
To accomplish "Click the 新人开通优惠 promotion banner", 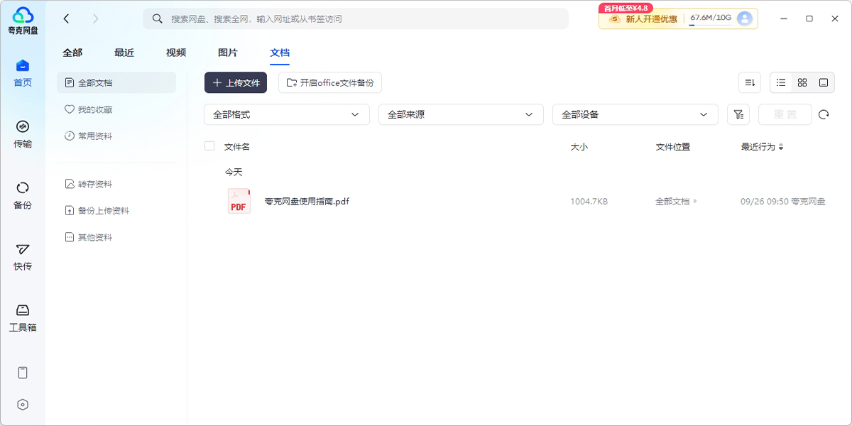I will [x=643, y=19].
